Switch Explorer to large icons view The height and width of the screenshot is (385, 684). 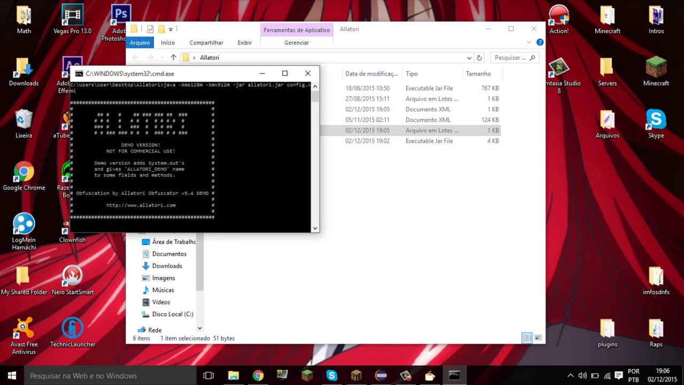click(x=538, y=338)
